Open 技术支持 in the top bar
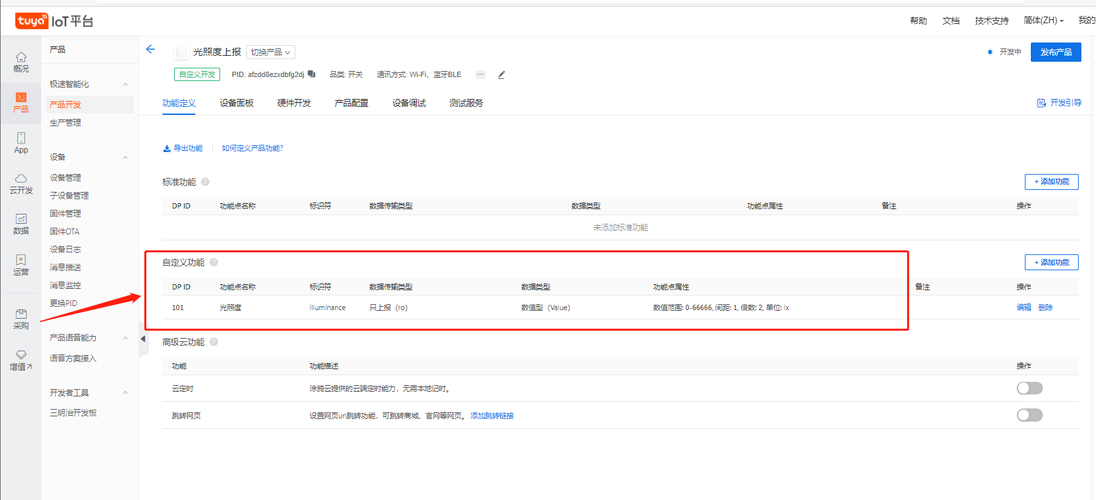This screenshot has width=1096, height=500. click(x=992, y=21)
